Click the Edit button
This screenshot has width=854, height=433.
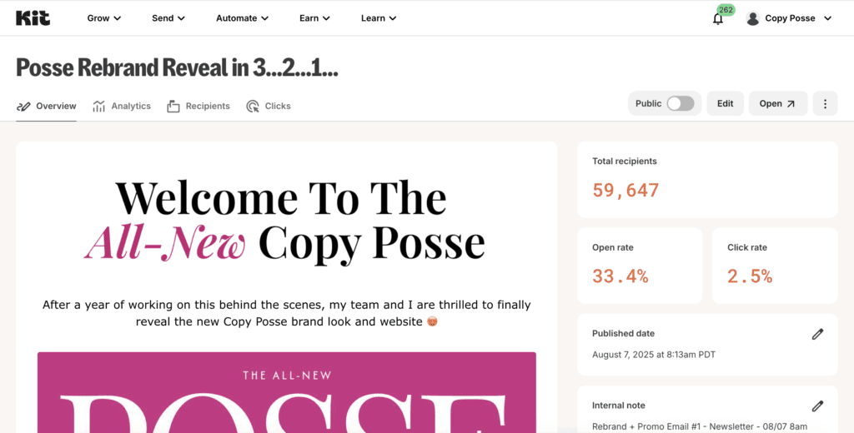click(725, 103)
